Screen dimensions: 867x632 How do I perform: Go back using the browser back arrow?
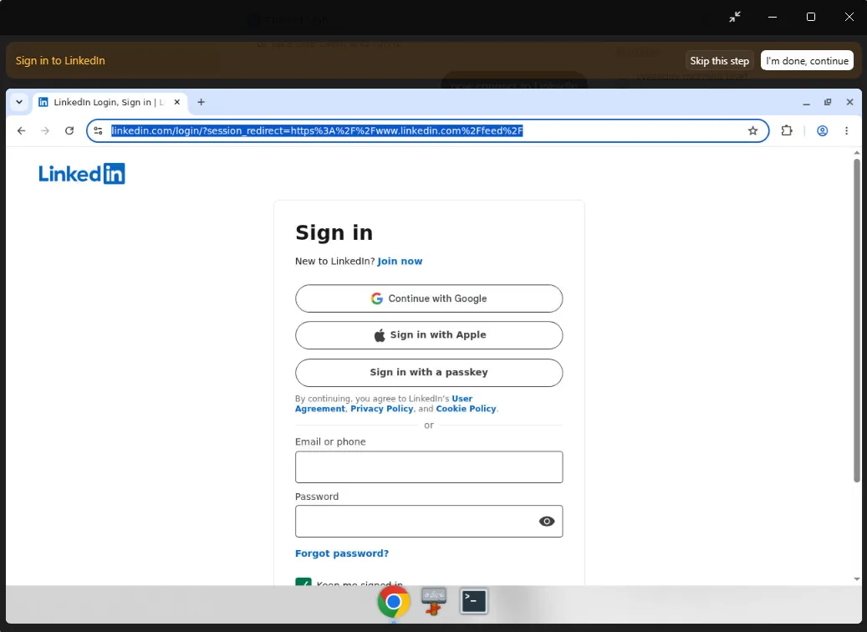click(21, 131)
